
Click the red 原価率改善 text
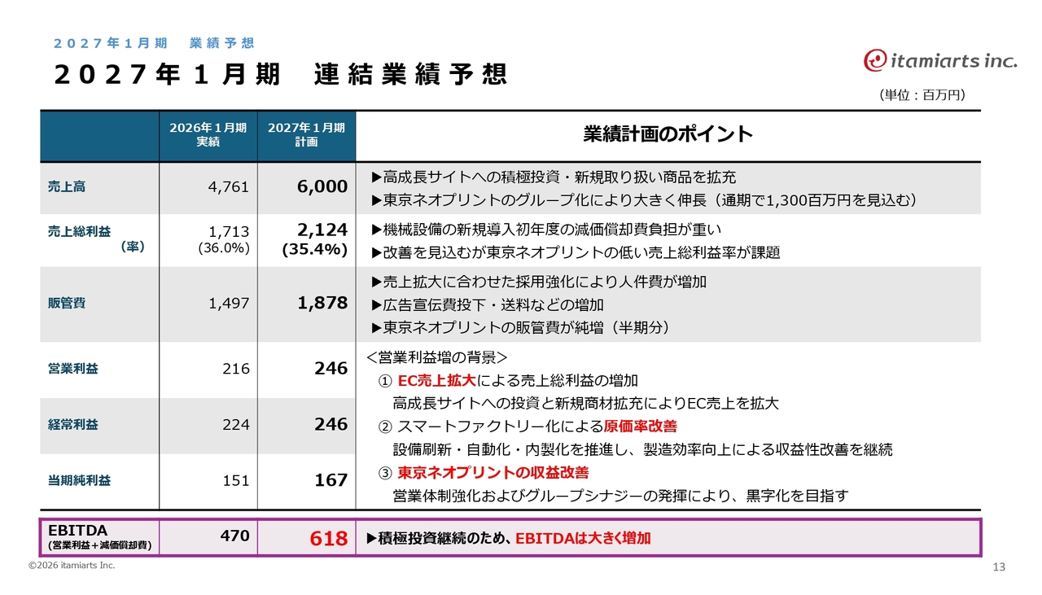(641, 427)
